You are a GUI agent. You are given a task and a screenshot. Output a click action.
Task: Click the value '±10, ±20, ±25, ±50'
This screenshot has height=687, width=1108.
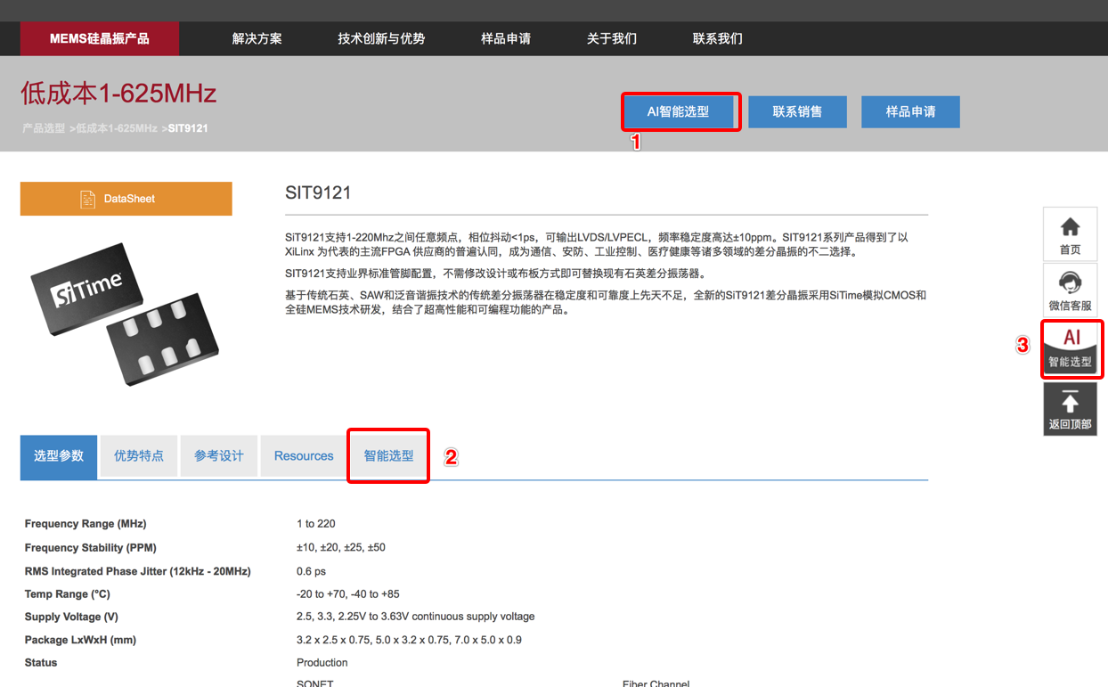(341, 547)
